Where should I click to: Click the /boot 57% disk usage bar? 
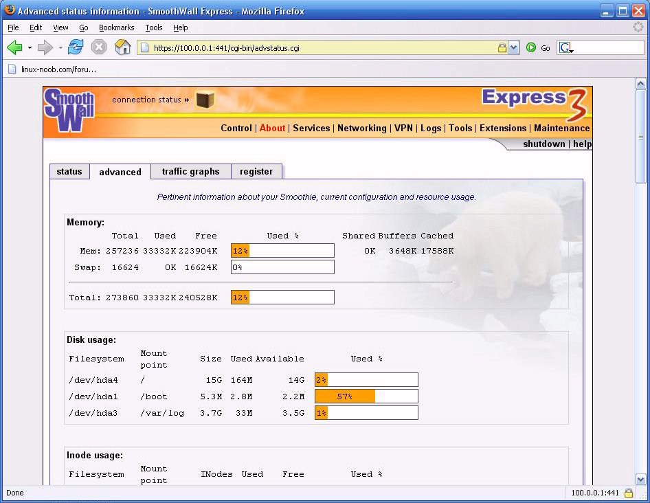pos(366,396)
